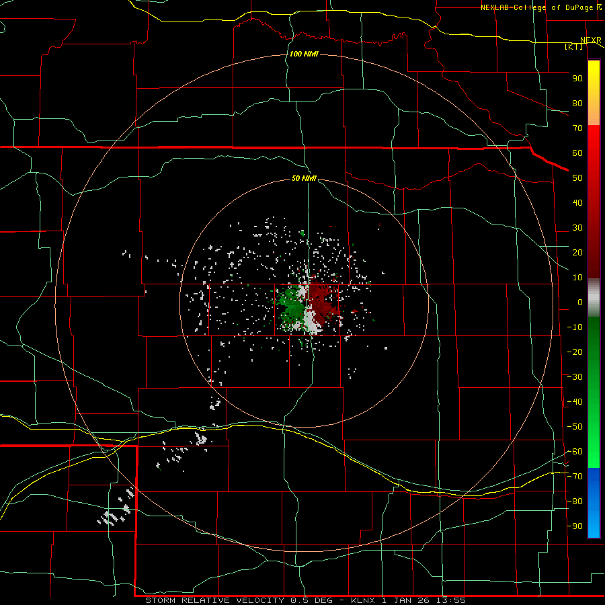Click the -50 value on velocity scale
The width and height of the screenshot is (605, 605).
pyautogui.click(x=575, y=427)
